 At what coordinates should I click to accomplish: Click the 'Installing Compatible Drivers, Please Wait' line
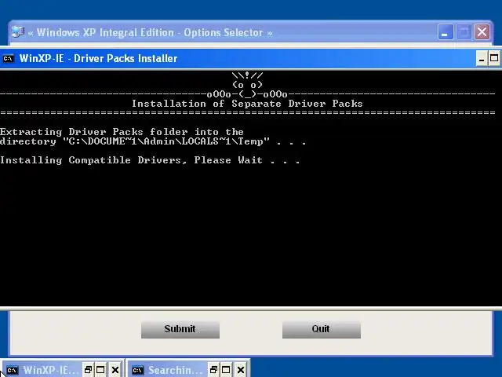click(150, 160)
